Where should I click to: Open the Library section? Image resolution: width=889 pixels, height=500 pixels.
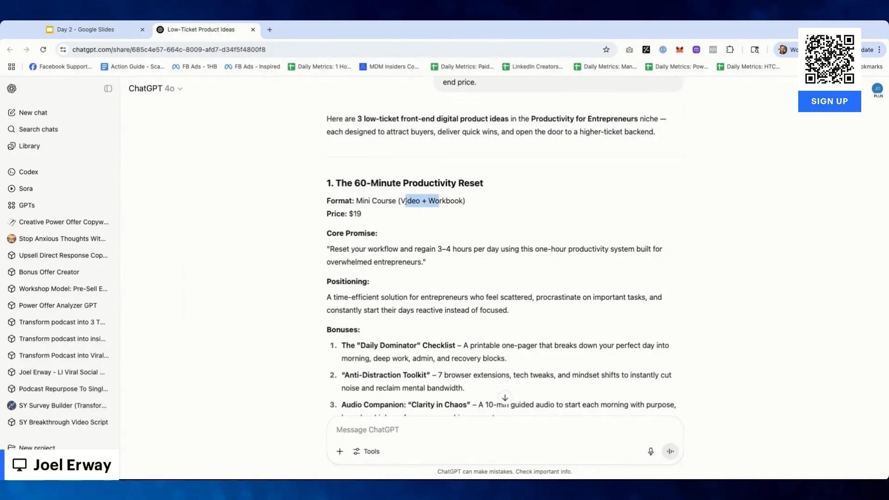pyautogui.click(x=29, y=146)
